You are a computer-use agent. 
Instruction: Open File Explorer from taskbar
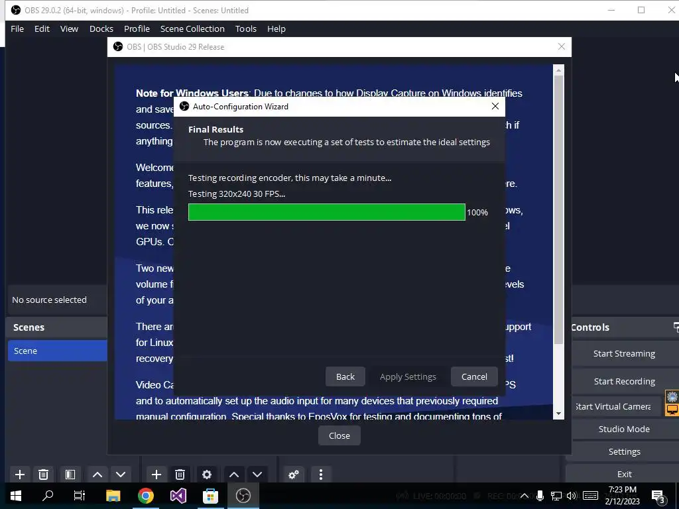pyautogui.click(x=113, y=496)
